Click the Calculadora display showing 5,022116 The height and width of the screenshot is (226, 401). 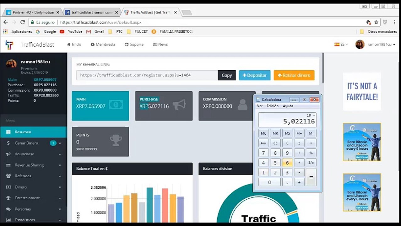click(287, 120)
